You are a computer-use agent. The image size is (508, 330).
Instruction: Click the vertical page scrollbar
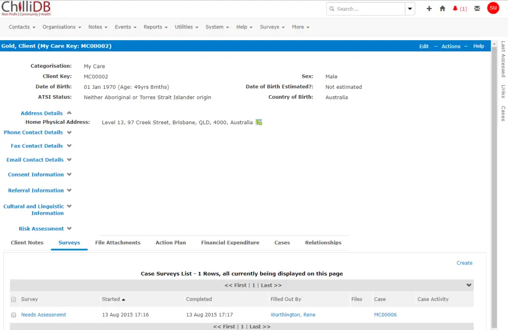click(x=494, y=185)
